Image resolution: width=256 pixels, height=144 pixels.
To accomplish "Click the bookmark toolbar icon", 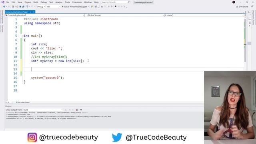I will [x=116, y=6].
